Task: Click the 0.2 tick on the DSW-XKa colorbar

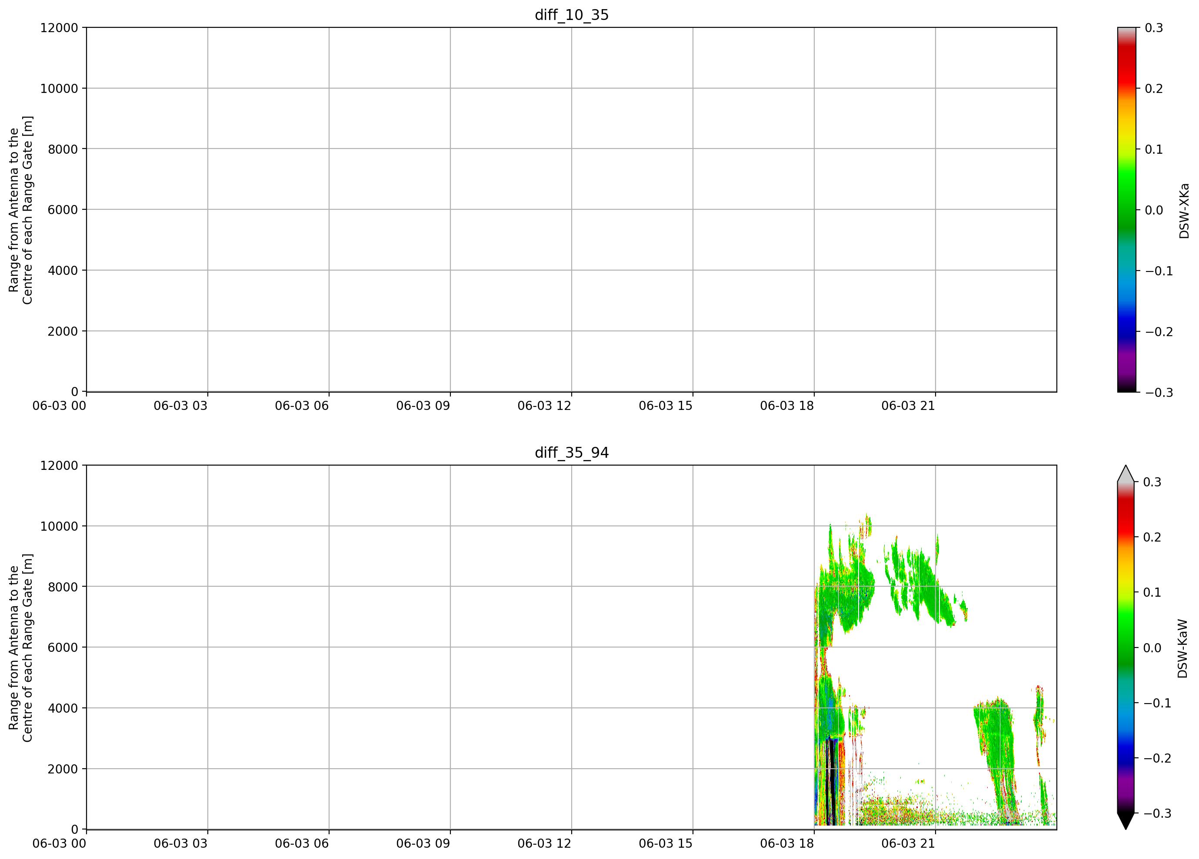Action: [x=1153, y=89]
